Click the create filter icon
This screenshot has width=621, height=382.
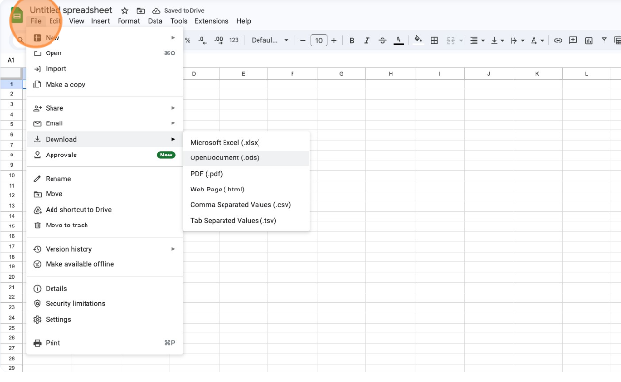coord(604,41)
